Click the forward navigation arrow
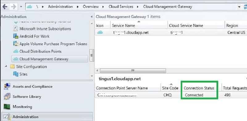Image resolution: width=247 pixels, height=121 pixels. [x=14, y=7]
